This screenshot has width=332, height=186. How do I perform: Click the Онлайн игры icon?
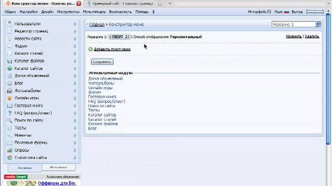9,98
